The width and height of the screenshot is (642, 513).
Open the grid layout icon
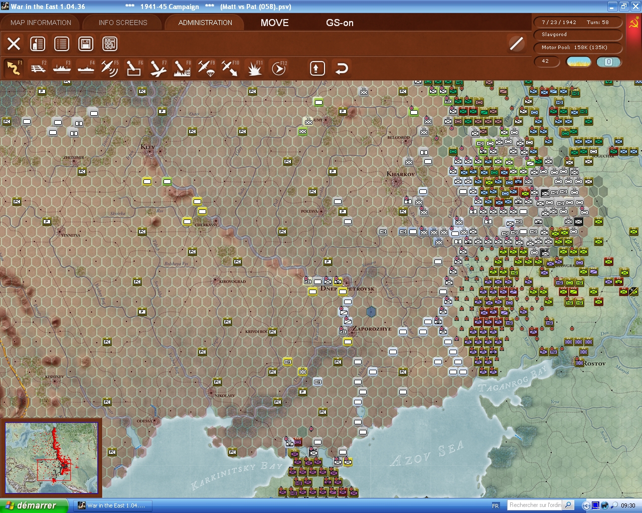[110, 44]
